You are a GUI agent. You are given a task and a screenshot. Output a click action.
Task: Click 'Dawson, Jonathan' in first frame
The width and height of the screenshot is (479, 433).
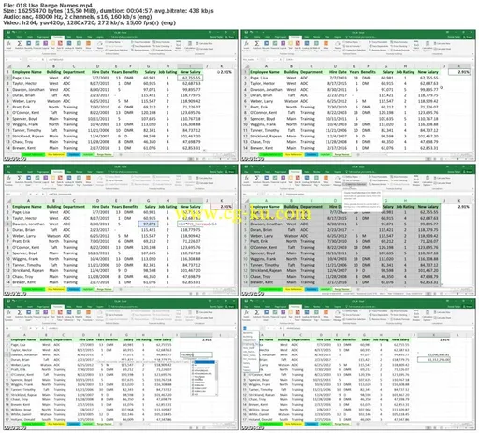[28, 90]
